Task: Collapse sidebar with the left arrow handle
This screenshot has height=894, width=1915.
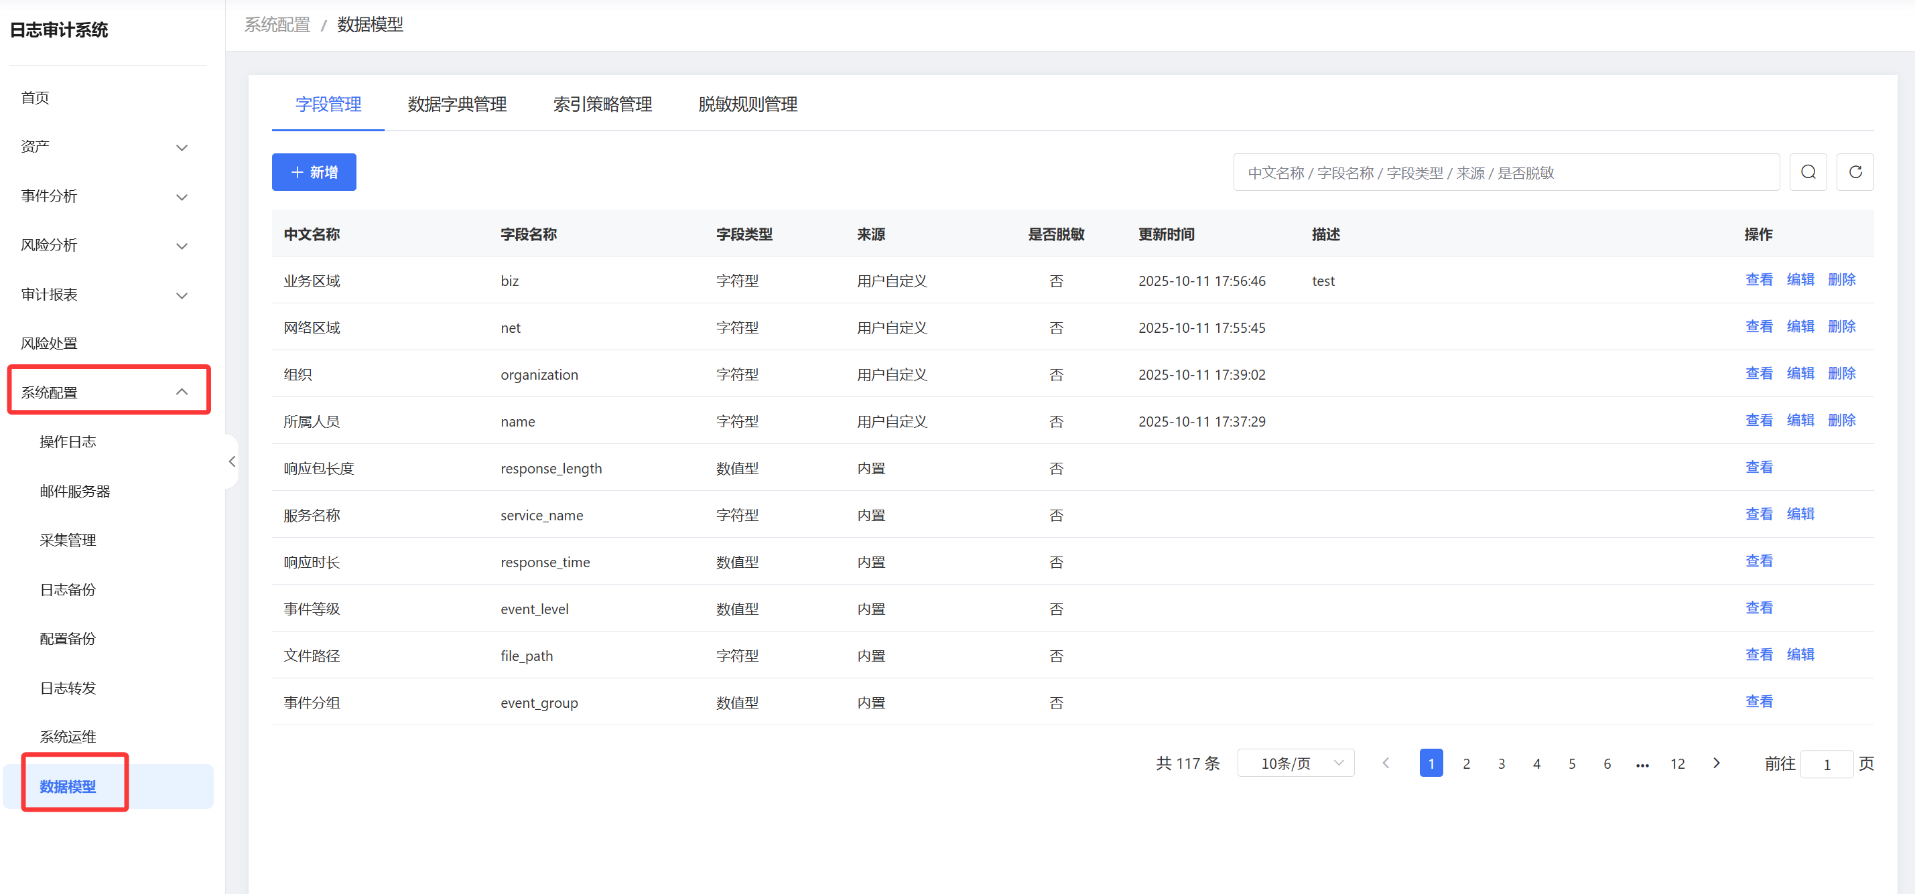Action: (232, 461)
